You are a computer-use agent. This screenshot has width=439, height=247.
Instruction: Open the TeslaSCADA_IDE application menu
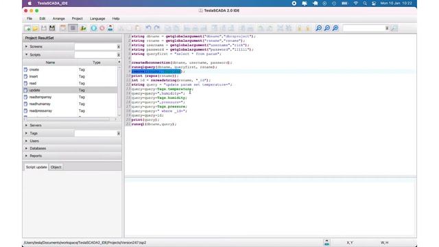tap(53, 3)
